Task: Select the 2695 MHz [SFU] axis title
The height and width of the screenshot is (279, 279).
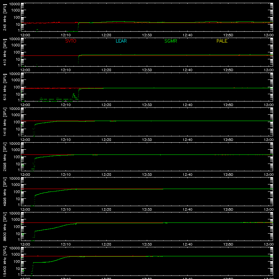Action: point(5,157)
